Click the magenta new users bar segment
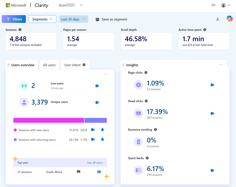 pyautogui.click(x=48, y=120)
